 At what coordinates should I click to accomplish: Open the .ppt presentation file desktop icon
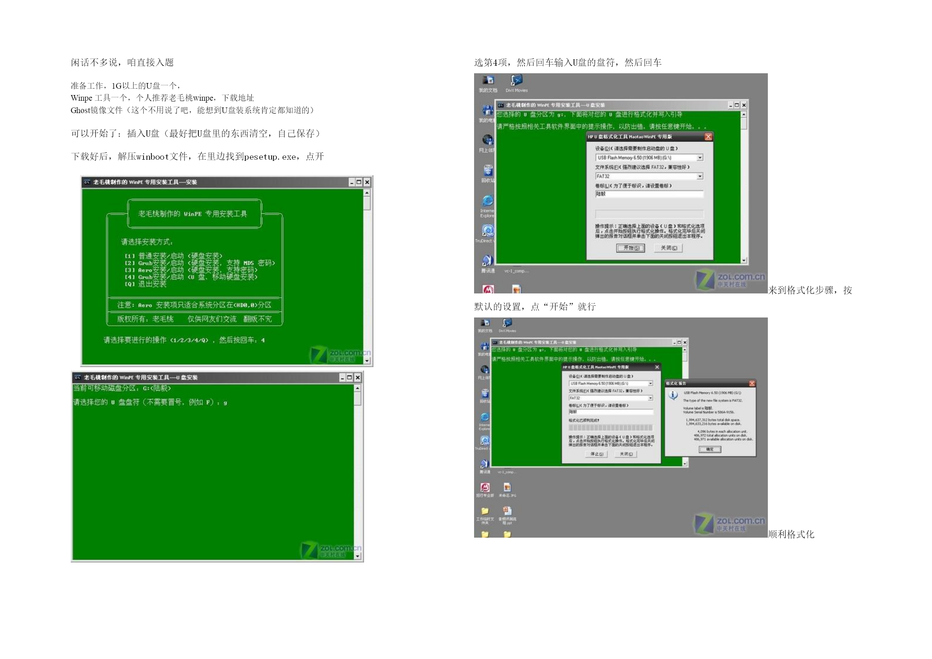[507, 511]
